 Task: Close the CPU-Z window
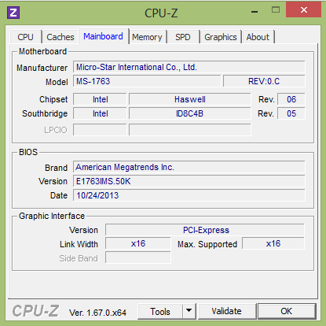[303, 9]
